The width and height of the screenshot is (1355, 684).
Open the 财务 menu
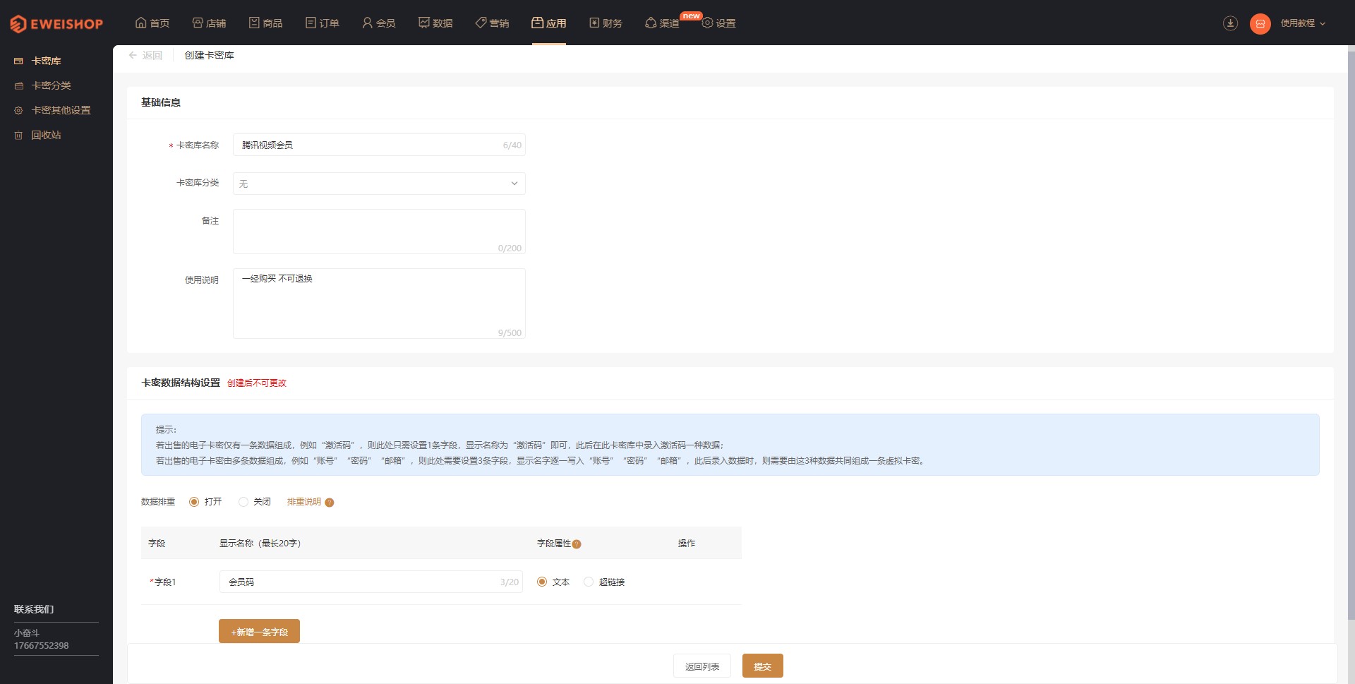coord(606,23)
